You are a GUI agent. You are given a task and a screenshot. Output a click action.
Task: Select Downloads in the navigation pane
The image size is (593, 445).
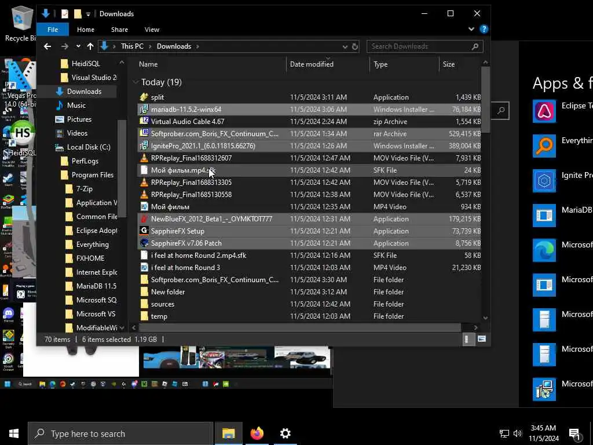point(84,91)
